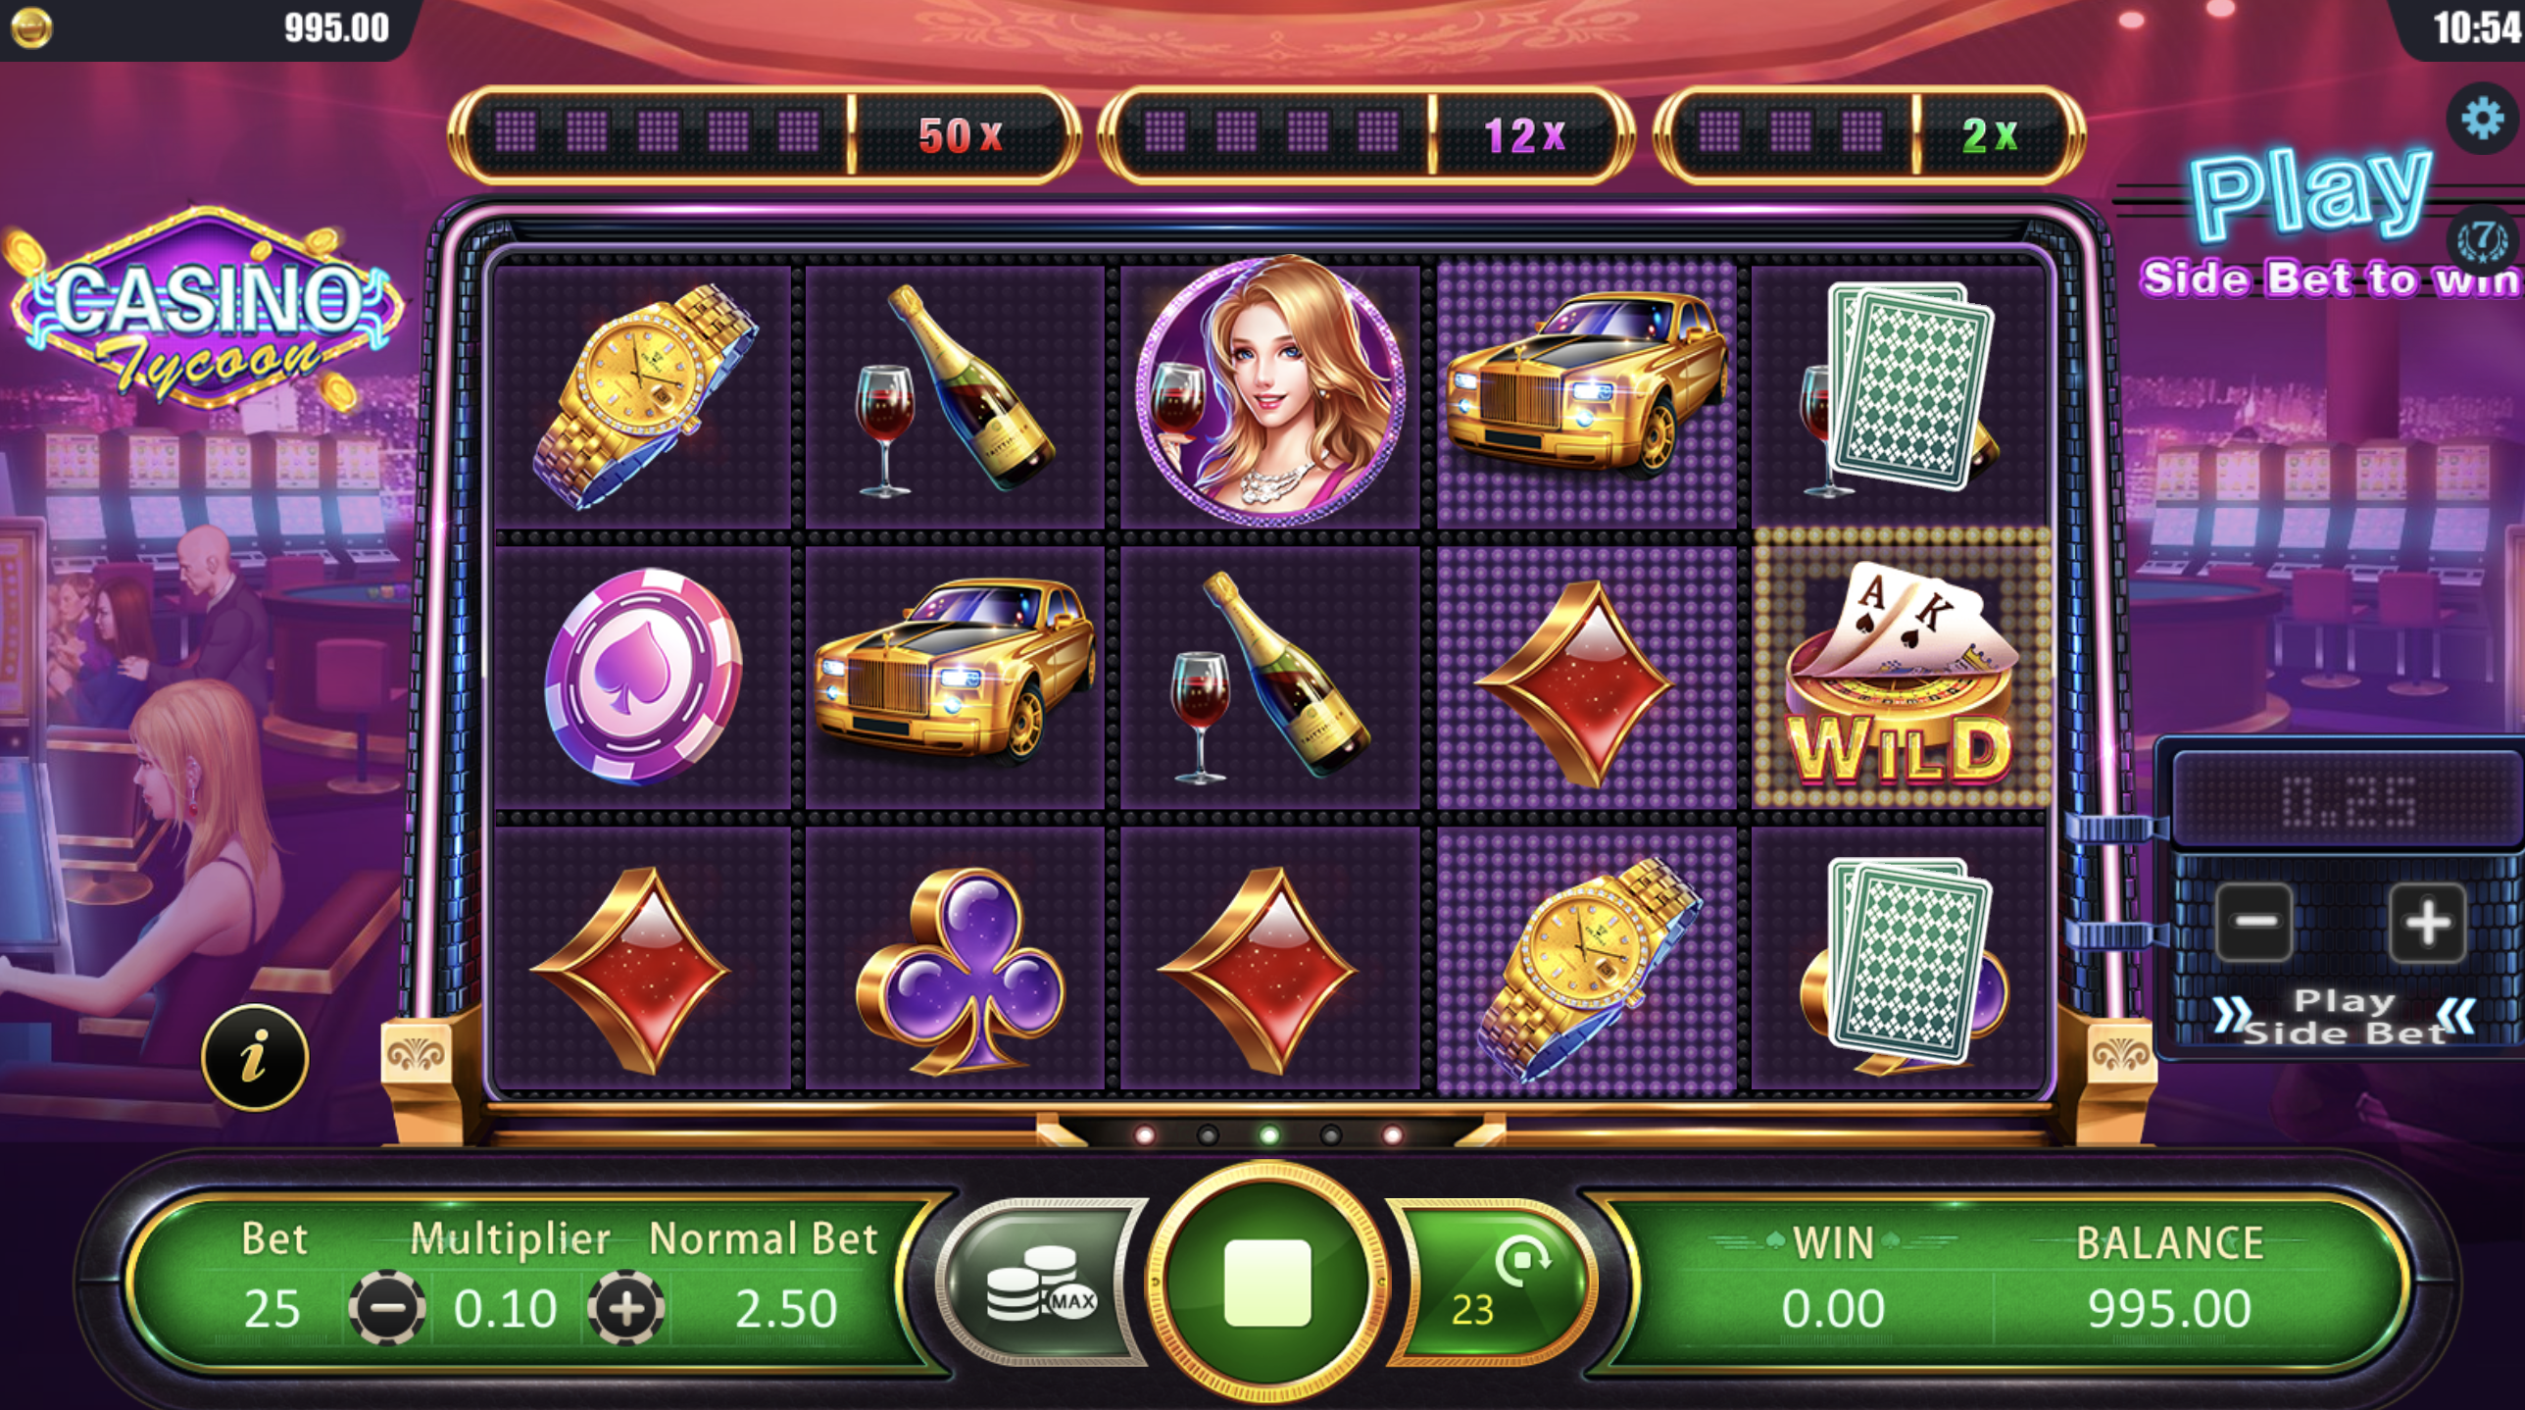Viewport: 2525px width, 1410px height.
Task: Select the 50x multiplier meter
Action: click(x=765, y=134)
